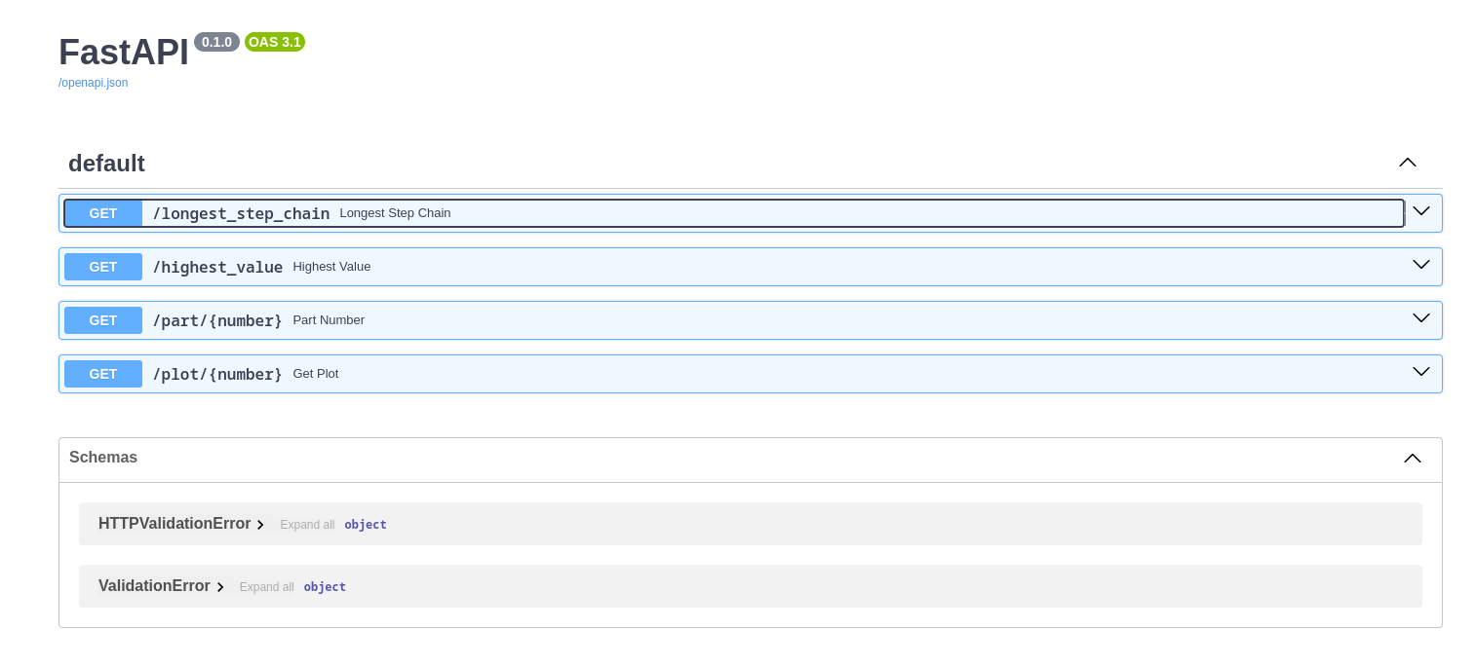Expand the /plot/{number} endpoint arrow

pos(1421,372)
